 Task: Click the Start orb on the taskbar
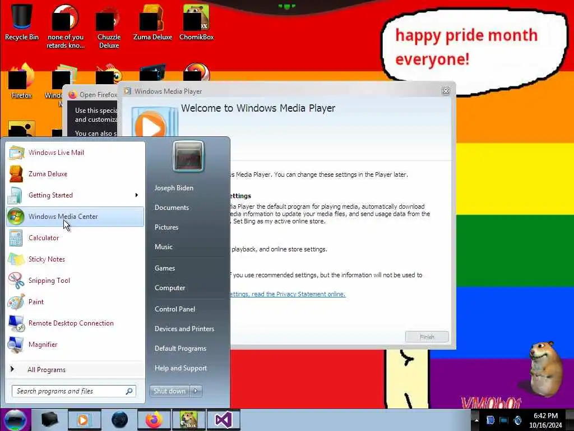pos(15,420)
